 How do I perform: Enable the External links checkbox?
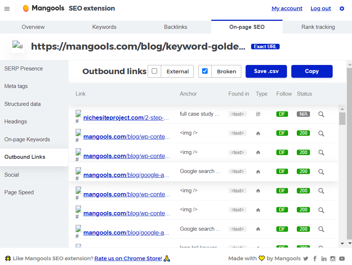[x=155, y=71]
